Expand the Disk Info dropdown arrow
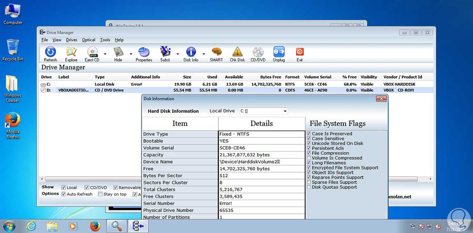 click(x=204, y=54)
